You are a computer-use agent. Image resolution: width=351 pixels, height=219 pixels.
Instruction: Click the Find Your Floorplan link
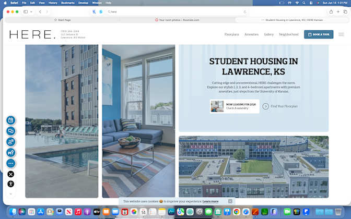point(284,106)
